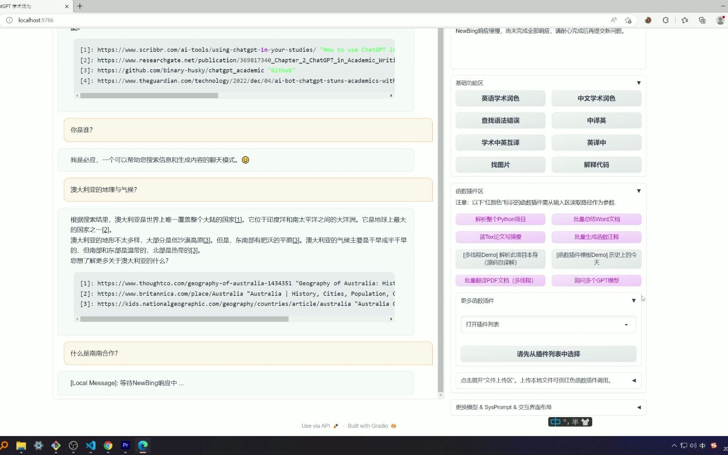Image resolution: width=728 pixels, height=455 pixels.
Task: Click the 中文学术润色 button
Action: [596, 99]
